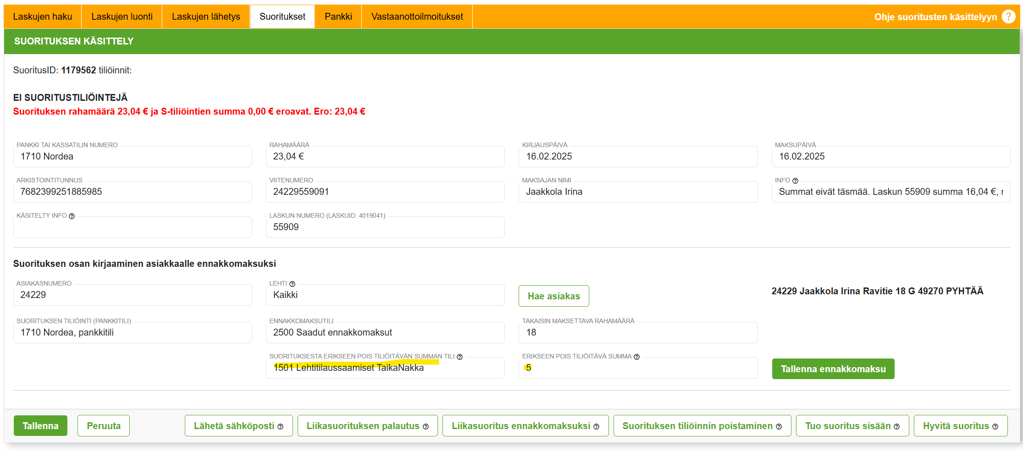Click the orange help question mark icon
Screen dimensions: 1023x452
(x=1008, y=17)
